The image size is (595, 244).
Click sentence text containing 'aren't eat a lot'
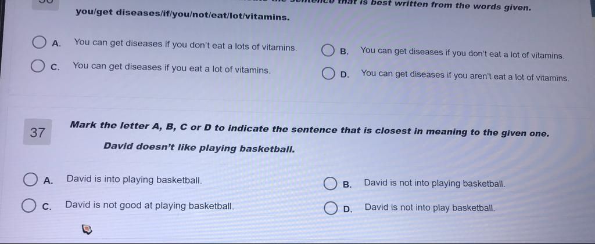[465, 75]
